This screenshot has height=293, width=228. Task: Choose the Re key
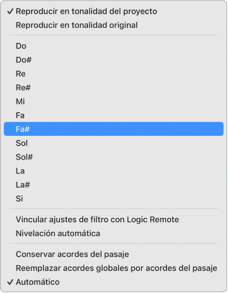pos(21,74)
